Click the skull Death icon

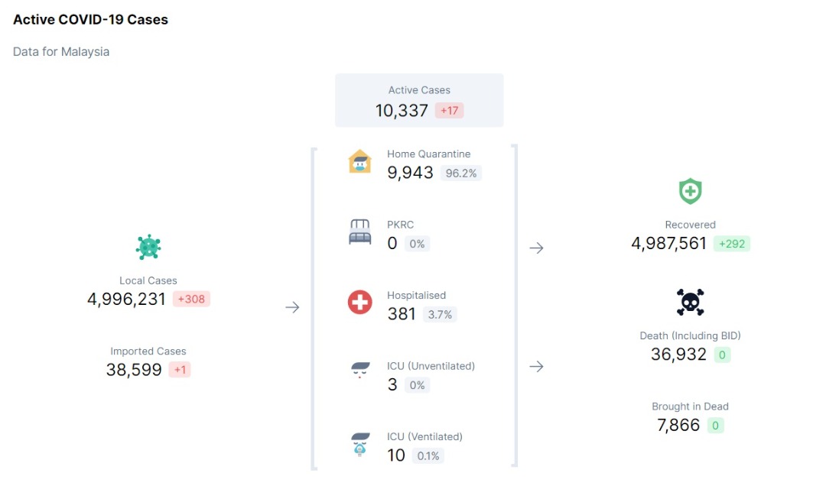pyautogui.click(x=690, y=303)
